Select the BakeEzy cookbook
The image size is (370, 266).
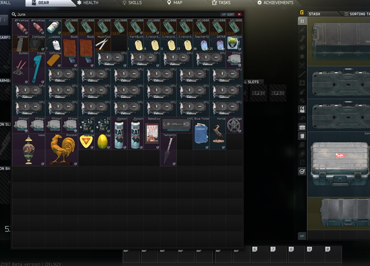(x=152, y=133)
